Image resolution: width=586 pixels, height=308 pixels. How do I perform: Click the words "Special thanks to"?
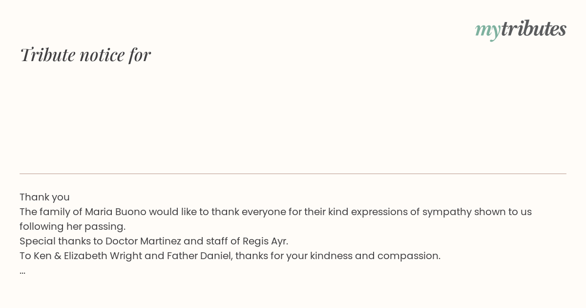click(x=61, y=241)
